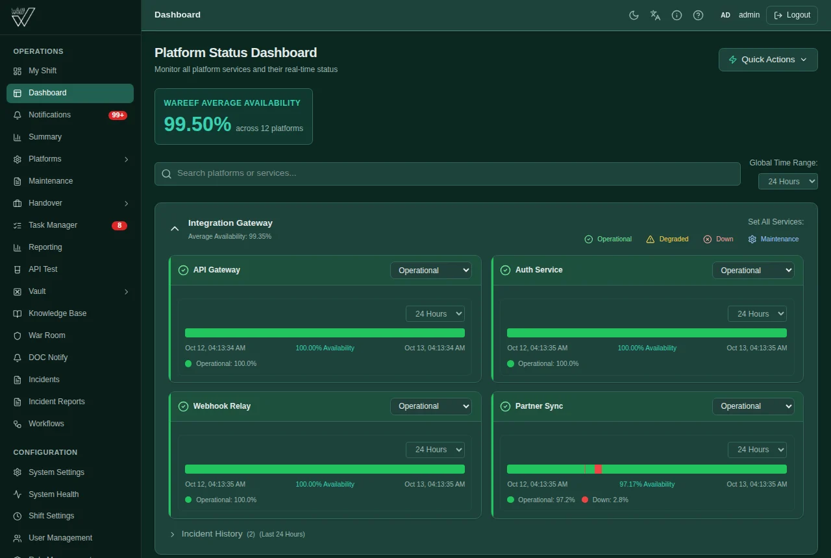
Task: Click the Knowledge Base book icon
Action: coord(18,313)
